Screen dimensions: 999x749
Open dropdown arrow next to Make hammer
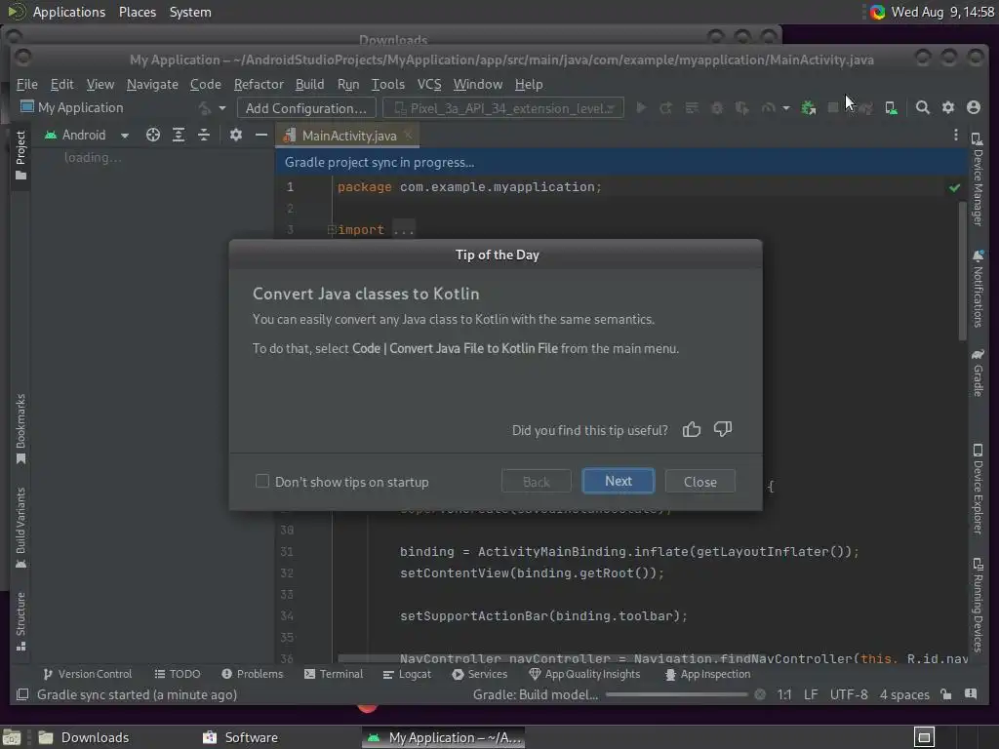click(x=221, y=108)
